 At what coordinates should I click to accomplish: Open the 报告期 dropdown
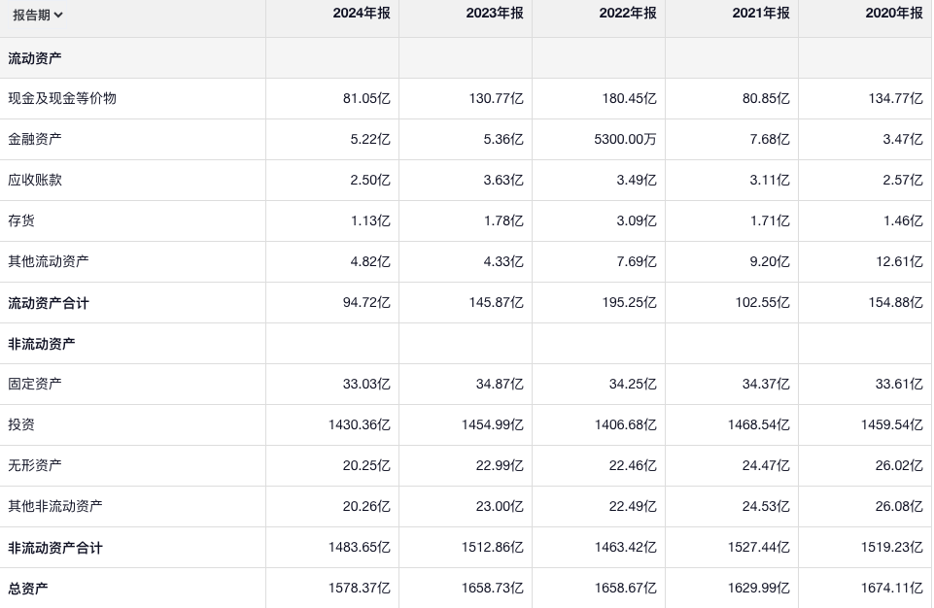(x=38, y=15)
